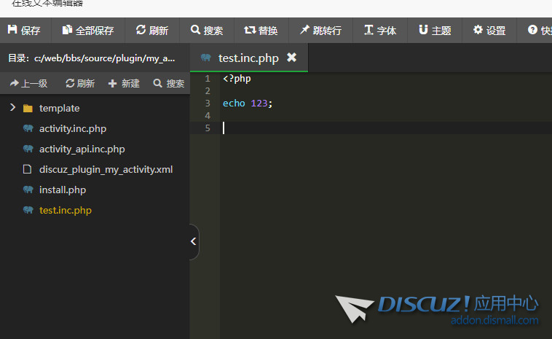Open the Font (字体) settings
This screenshot has width=552, height=339.
click(380, 31)
